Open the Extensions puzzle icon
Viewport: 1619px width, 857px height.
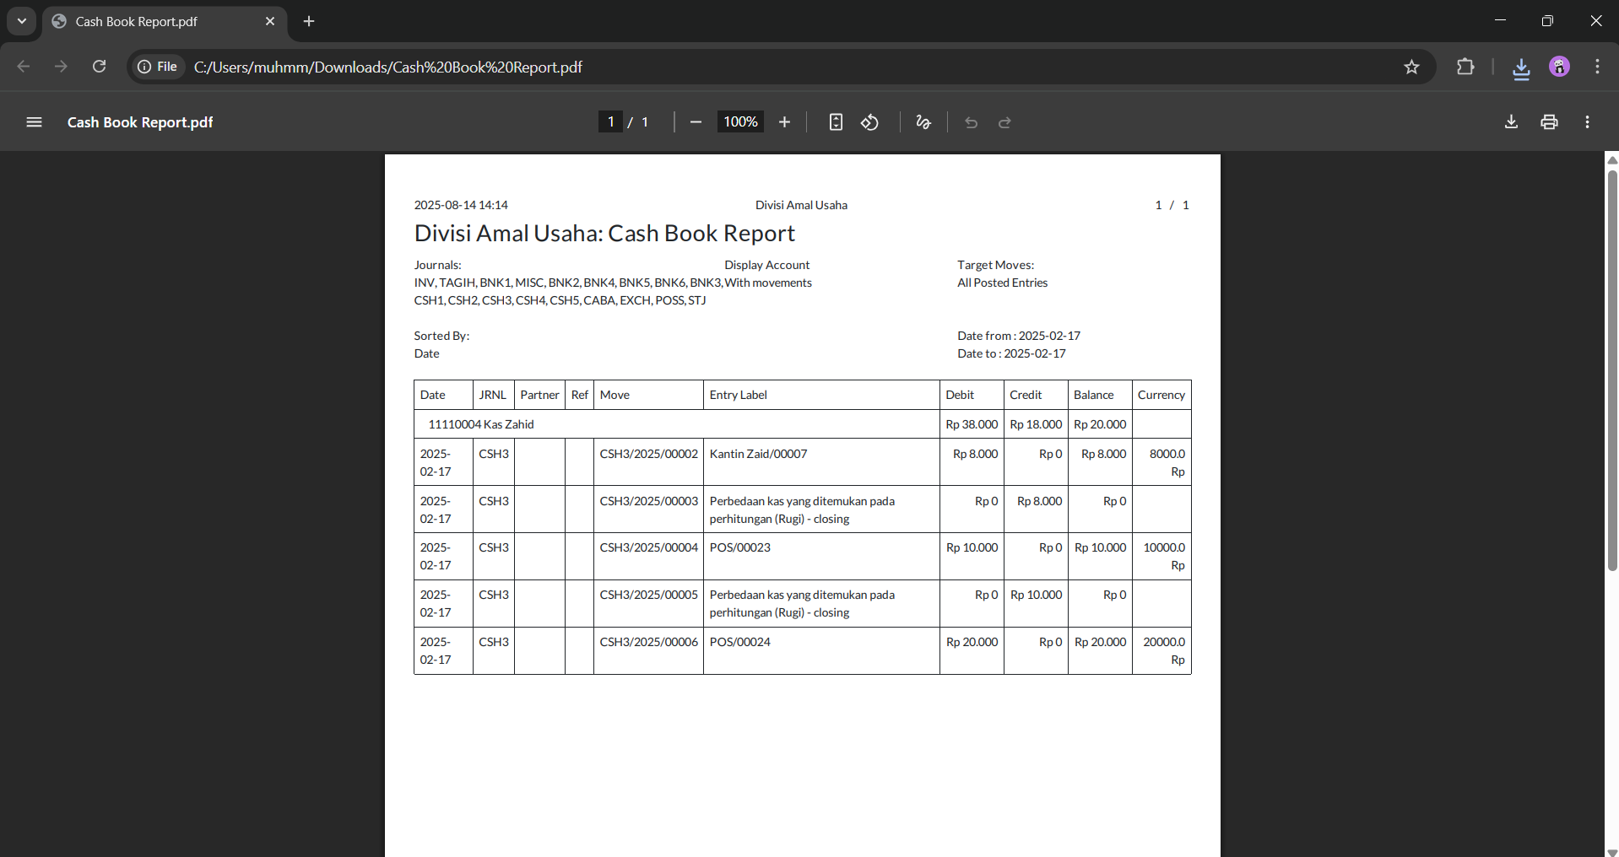coord(1465,67)
